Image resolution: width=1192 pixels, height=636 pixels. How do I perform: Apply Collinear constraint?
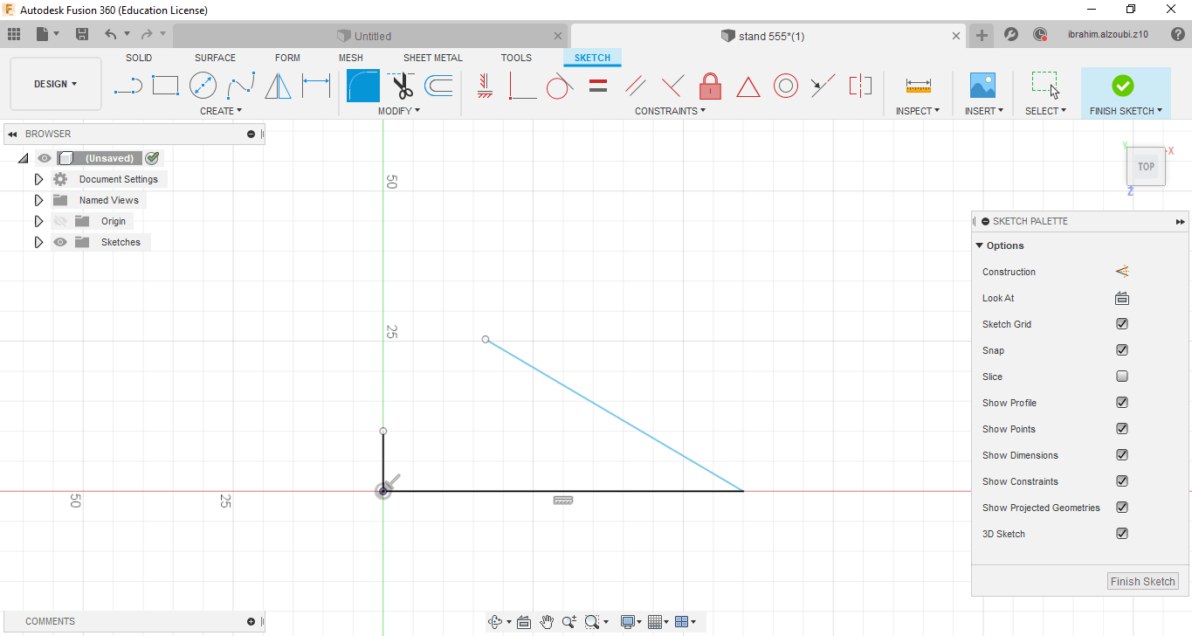823,86
